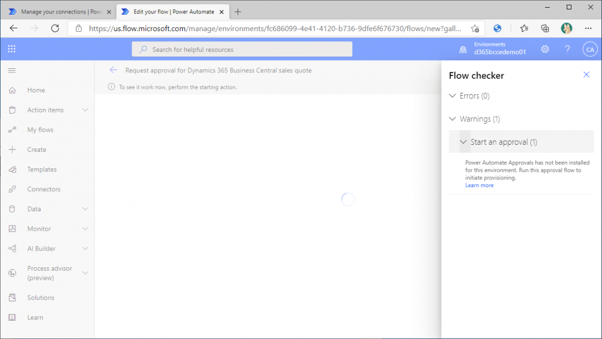Open the Settings gear in header
Screen dimensions: 602x339
coord(545,49)
